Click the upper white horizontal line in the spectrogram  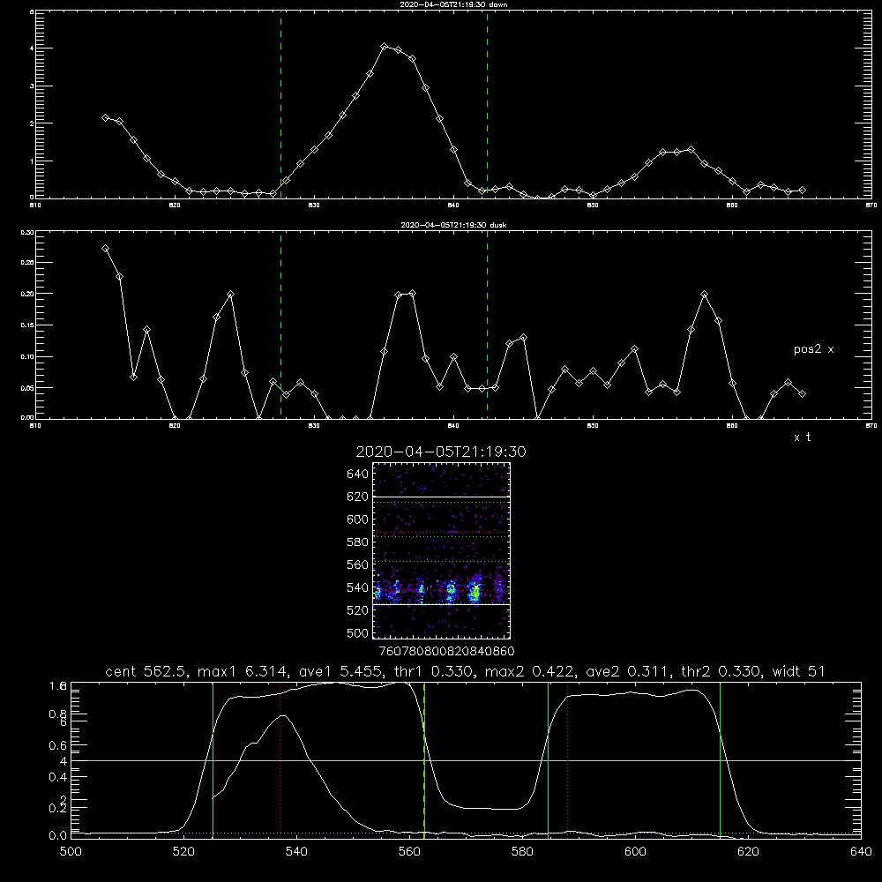442,497
